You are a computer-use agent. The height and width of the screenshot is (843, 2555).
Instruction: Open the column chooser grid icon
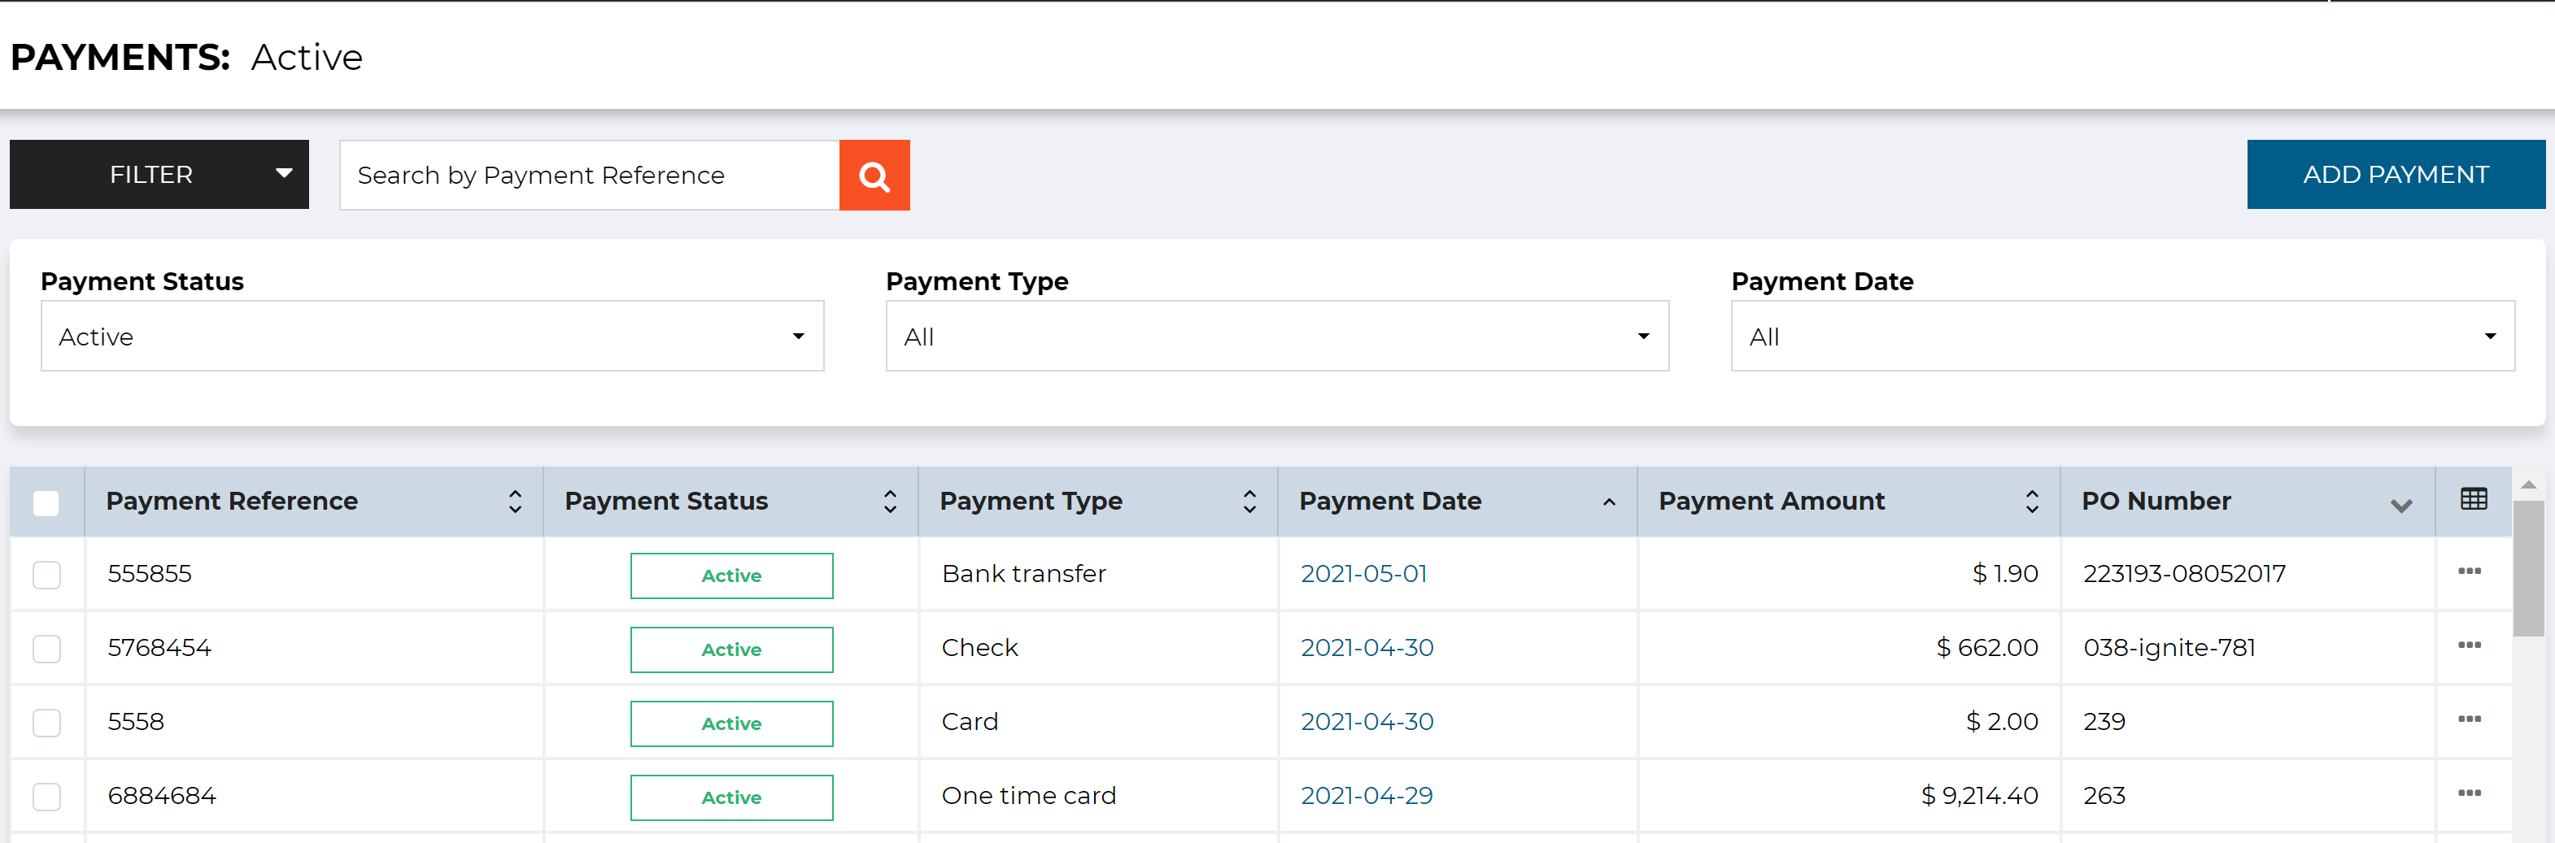2473,499
